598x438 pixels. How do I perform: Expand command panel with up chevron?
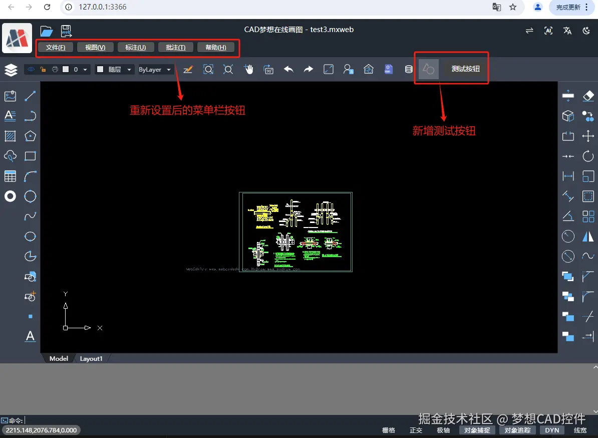[x=595, y=367]
